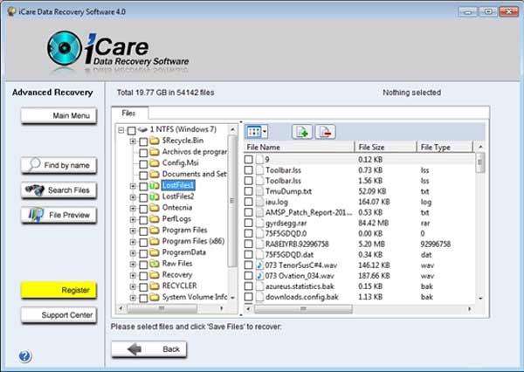The image size is (524, 372).
Task: Click the RECYCLER folder icon
Action: pos(154,286)
